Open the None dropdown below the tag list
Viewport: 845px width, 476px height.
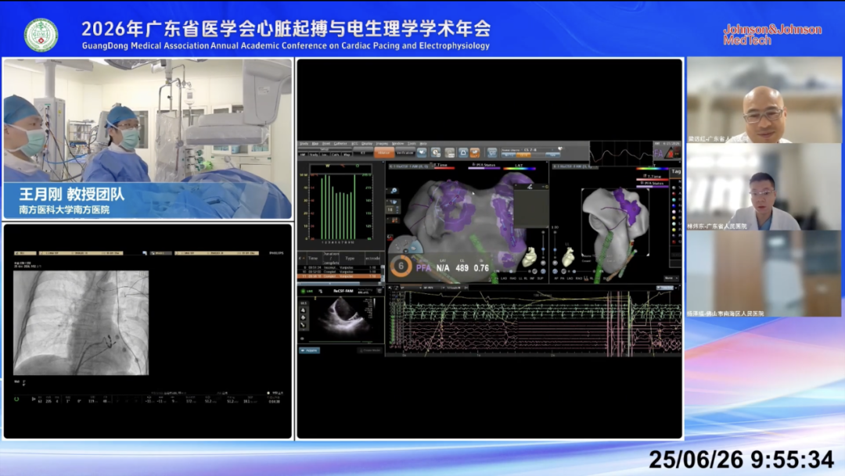point(671,277)
